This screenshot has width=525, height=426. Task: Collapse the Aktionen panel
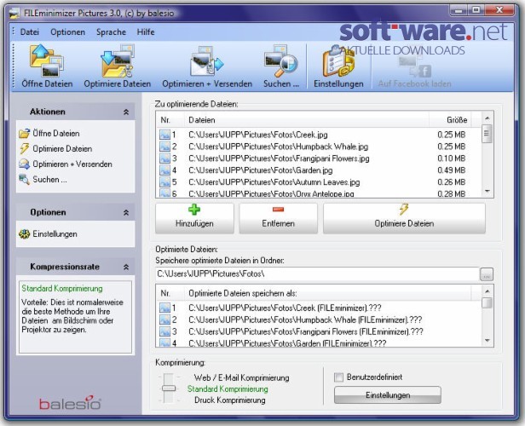coord(126,112)
